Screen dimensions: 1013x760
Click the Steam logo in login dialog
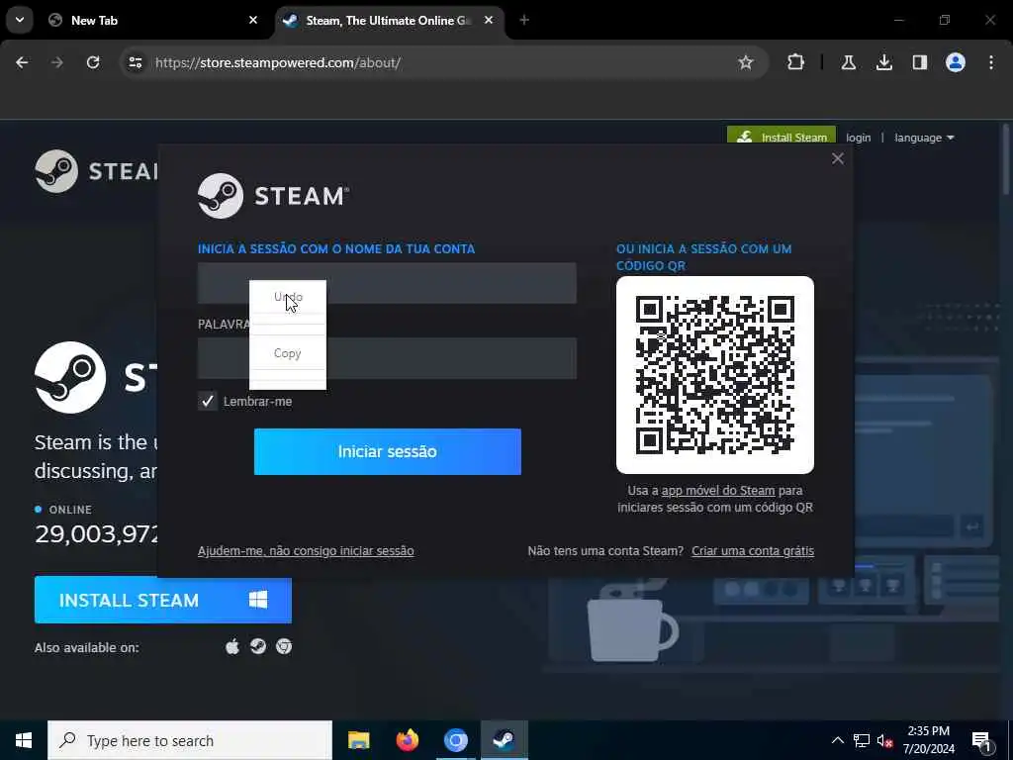[273, 196]
